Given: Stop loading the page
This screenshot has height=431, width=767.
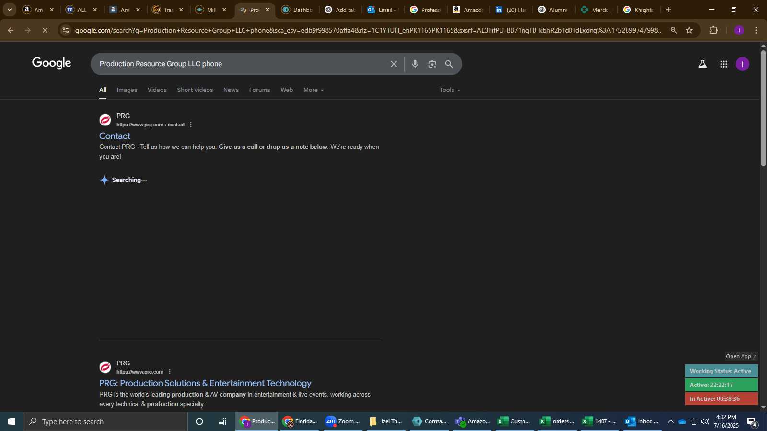Looking at the screenshot, I should coord(45,30).
